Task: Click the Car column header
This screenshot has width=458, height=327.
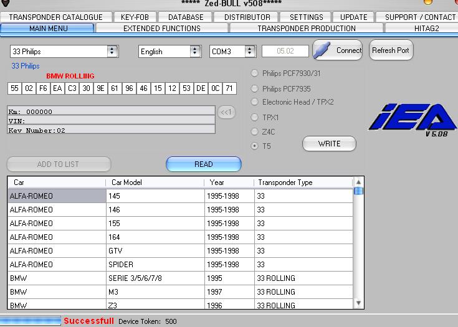Action: click(x=57, y=182)
